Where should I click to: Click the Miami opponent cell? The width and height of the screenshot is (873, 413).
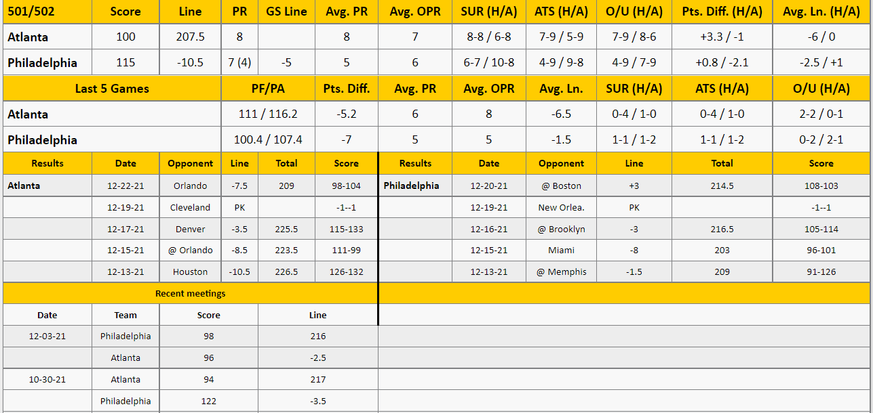(x=561, y=250)
